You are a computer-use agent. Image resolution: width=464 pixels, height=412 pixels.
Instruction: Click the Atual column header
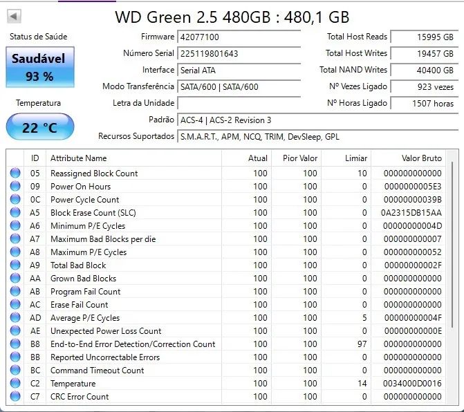246,158
